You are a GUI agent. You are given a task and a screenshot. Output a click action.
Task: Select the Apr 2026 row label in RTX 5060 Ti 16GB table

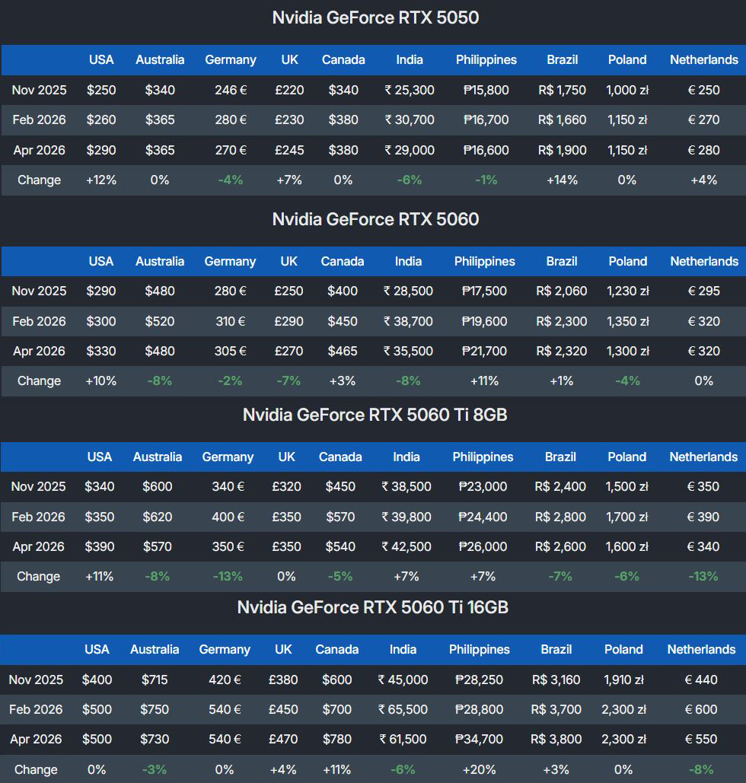click(36, 739)
